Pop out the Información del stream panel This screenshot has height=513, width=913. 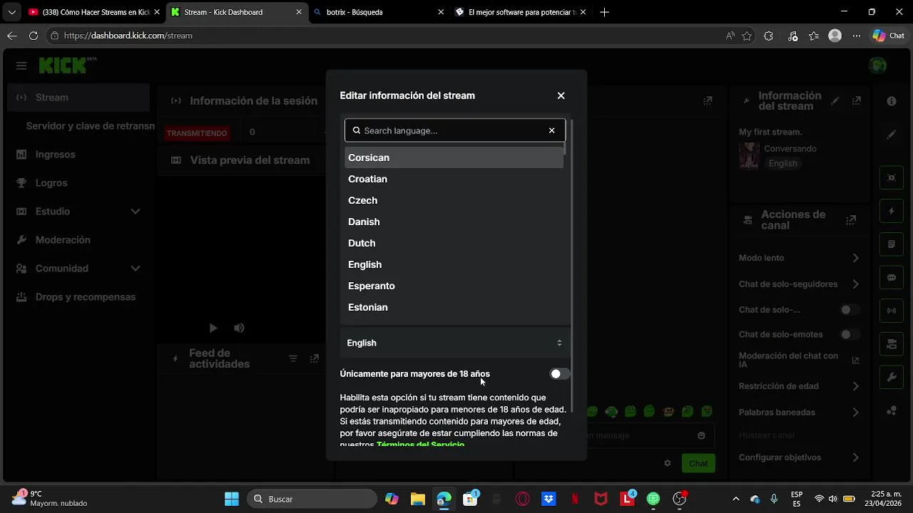(857, 101)
